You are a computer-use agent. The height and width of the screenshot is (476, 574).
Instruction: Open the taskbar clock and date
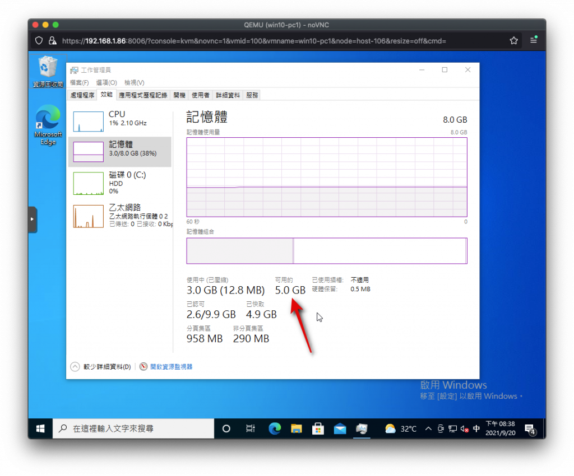(500, 428)
